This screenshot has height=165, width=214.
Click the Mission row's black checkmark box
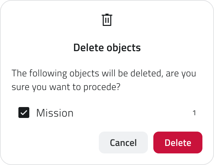(24, 112)
